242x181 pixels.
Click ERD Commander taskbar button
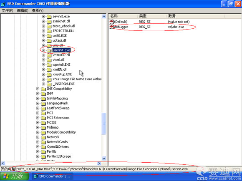point(53,176)
